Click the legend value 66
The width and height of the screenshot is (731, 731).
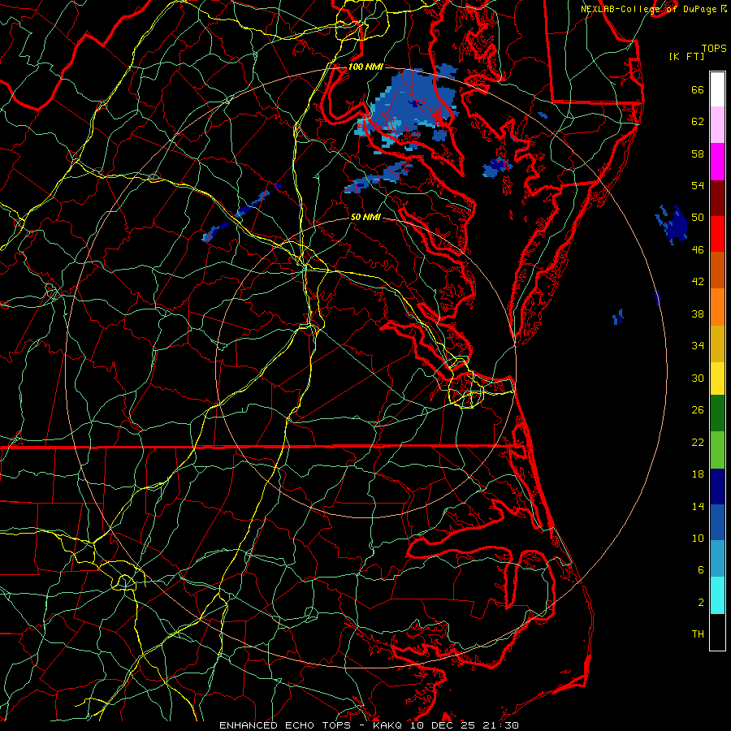point(698,89)
